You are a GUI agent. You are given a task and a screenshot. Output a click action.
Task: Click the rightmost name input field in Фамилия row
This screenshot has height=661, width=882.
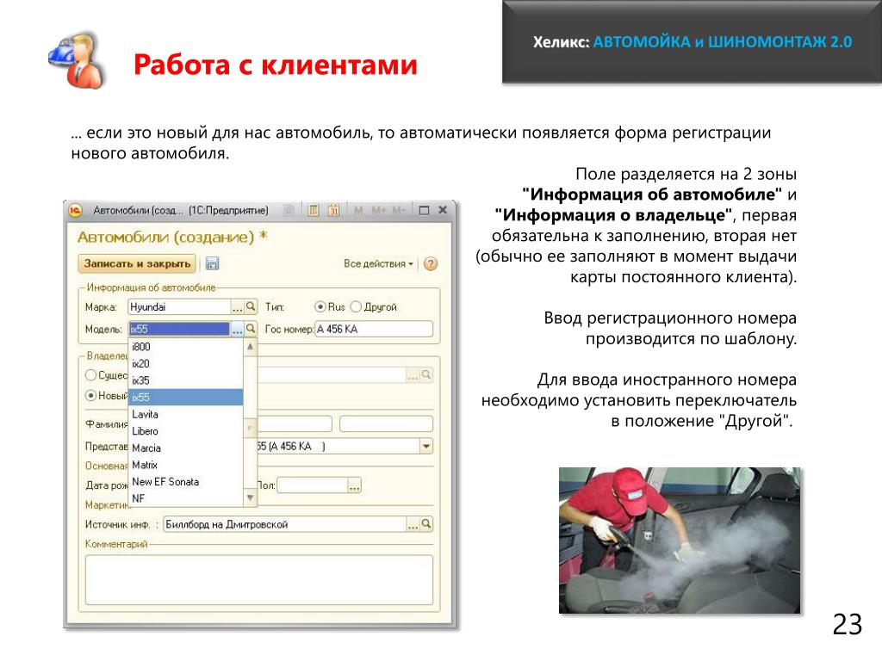(x=387, y=423)
